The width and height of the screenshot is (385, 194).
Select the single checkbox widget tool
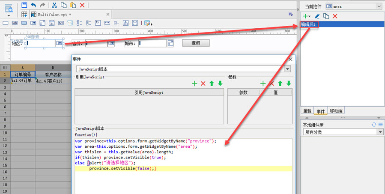pos(116,23)
